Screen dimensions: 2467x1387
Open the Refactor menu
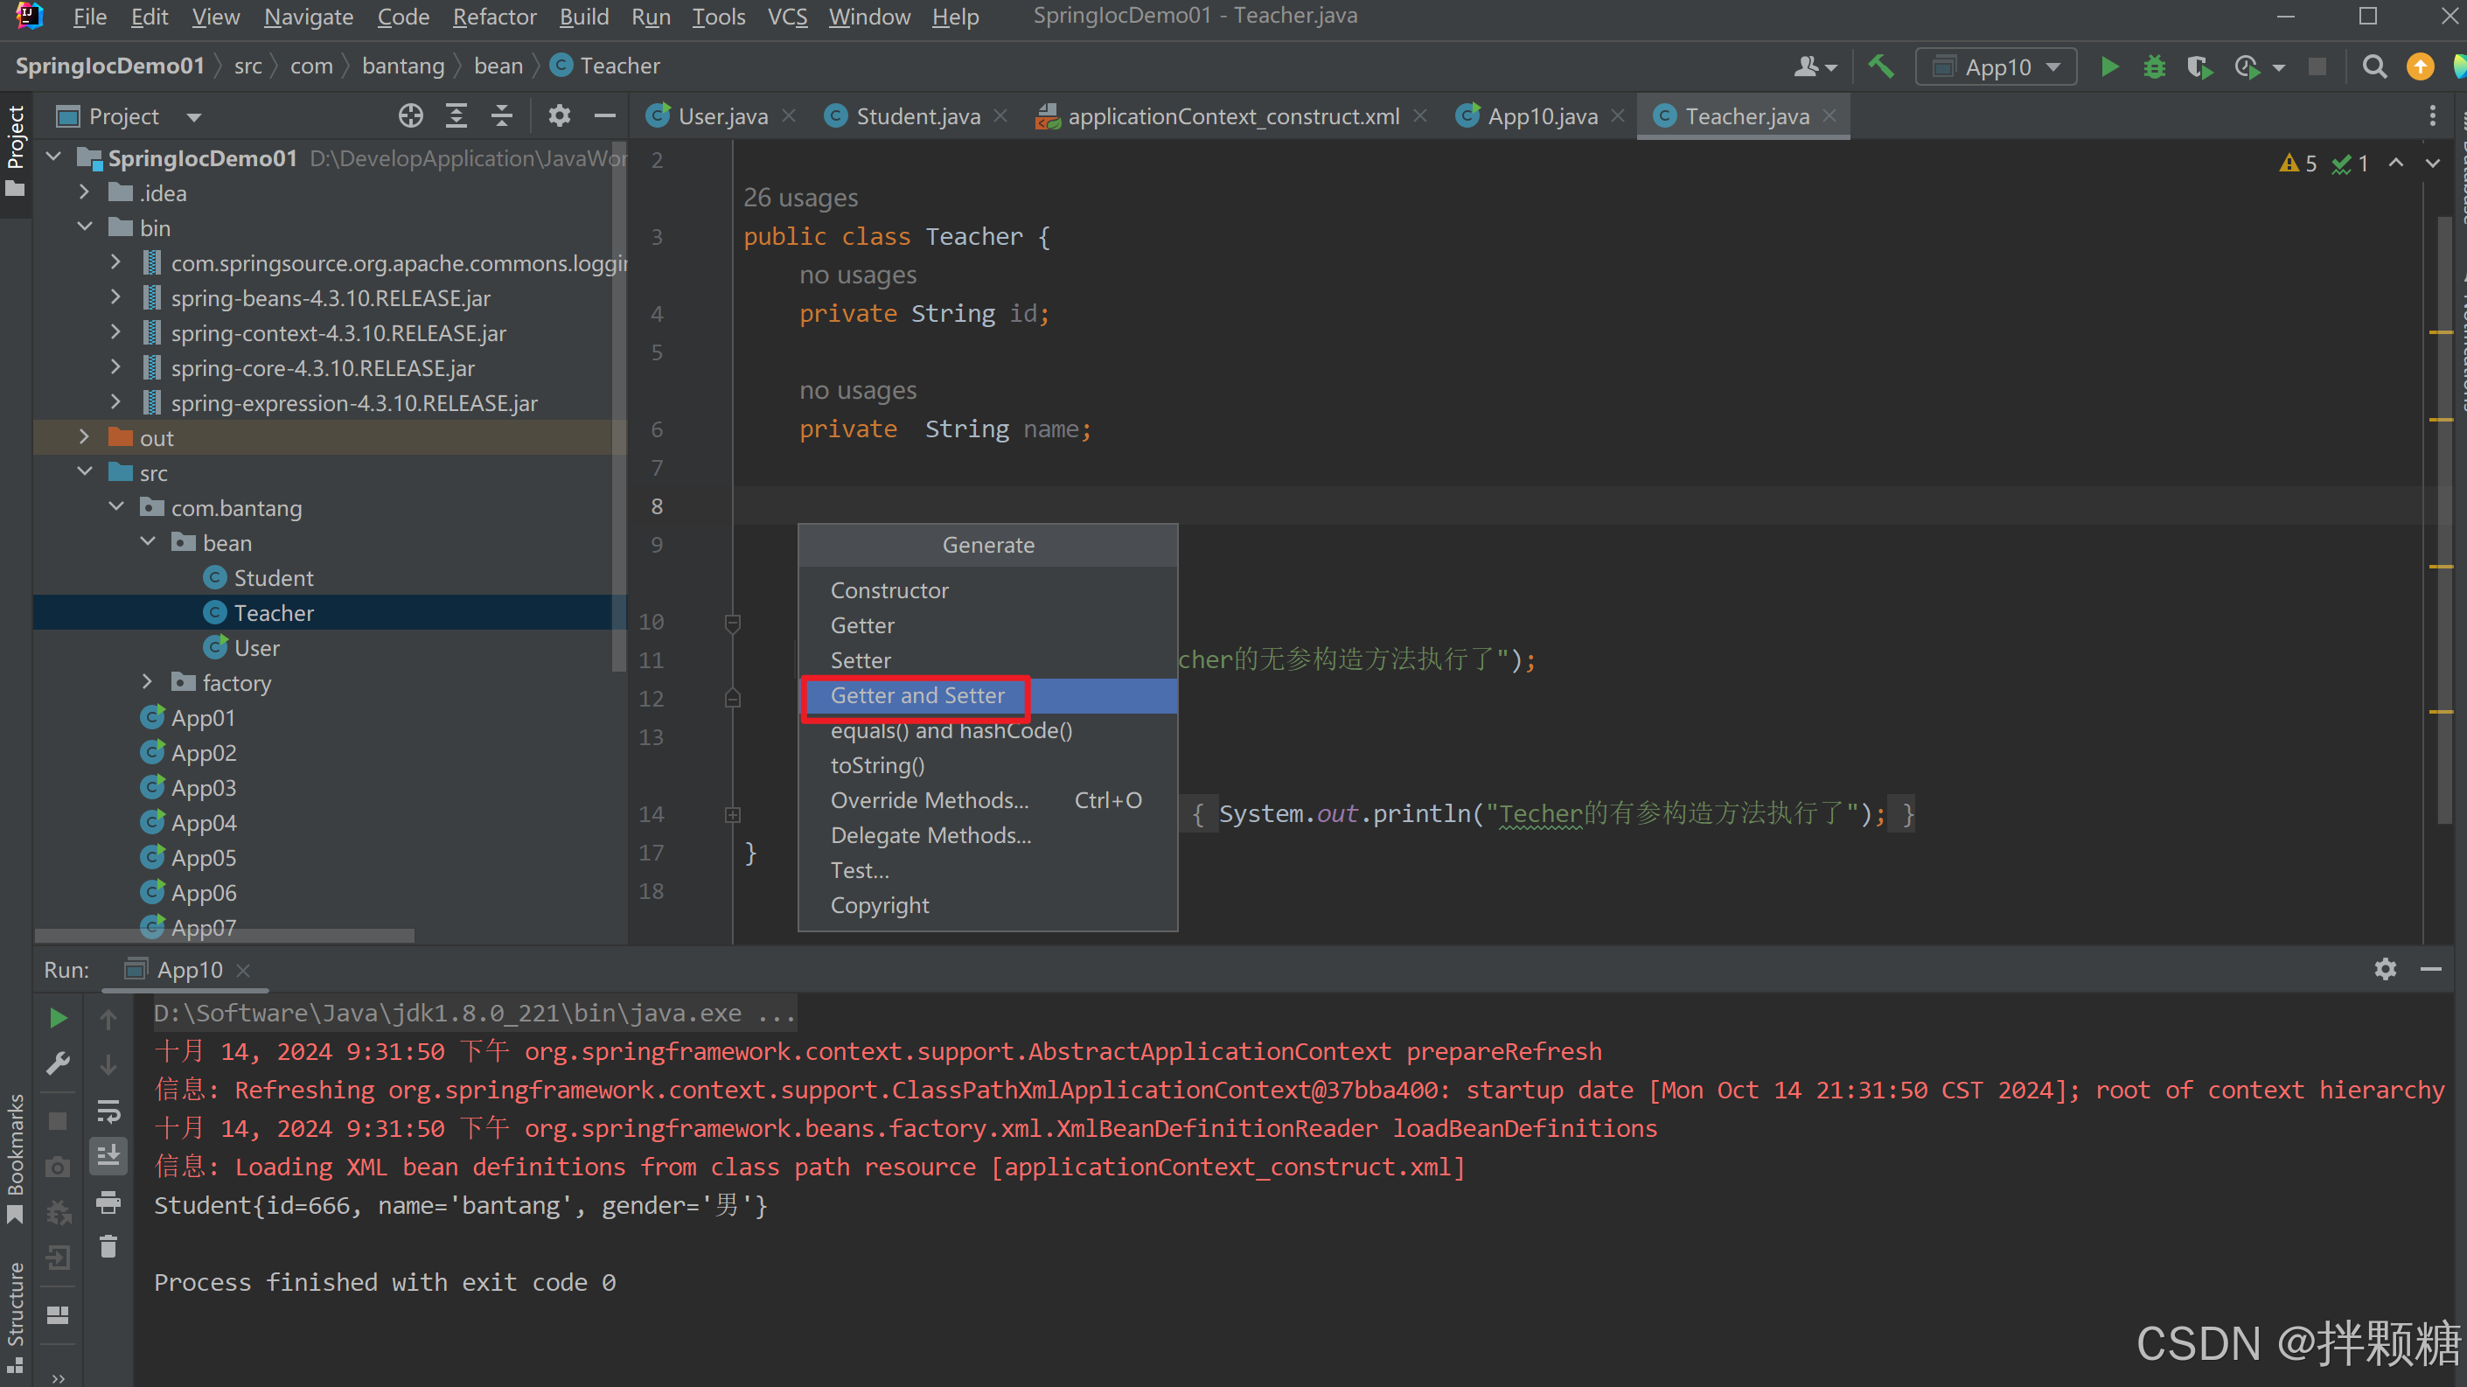coord(494,17)
